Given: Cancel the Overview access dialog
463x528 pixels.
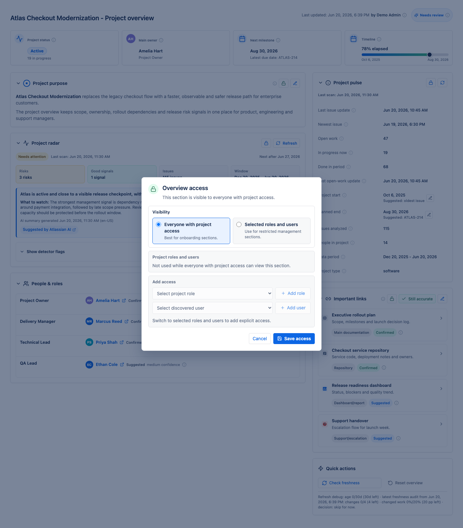Looking at the screenshot, I should tap(259, 339).
